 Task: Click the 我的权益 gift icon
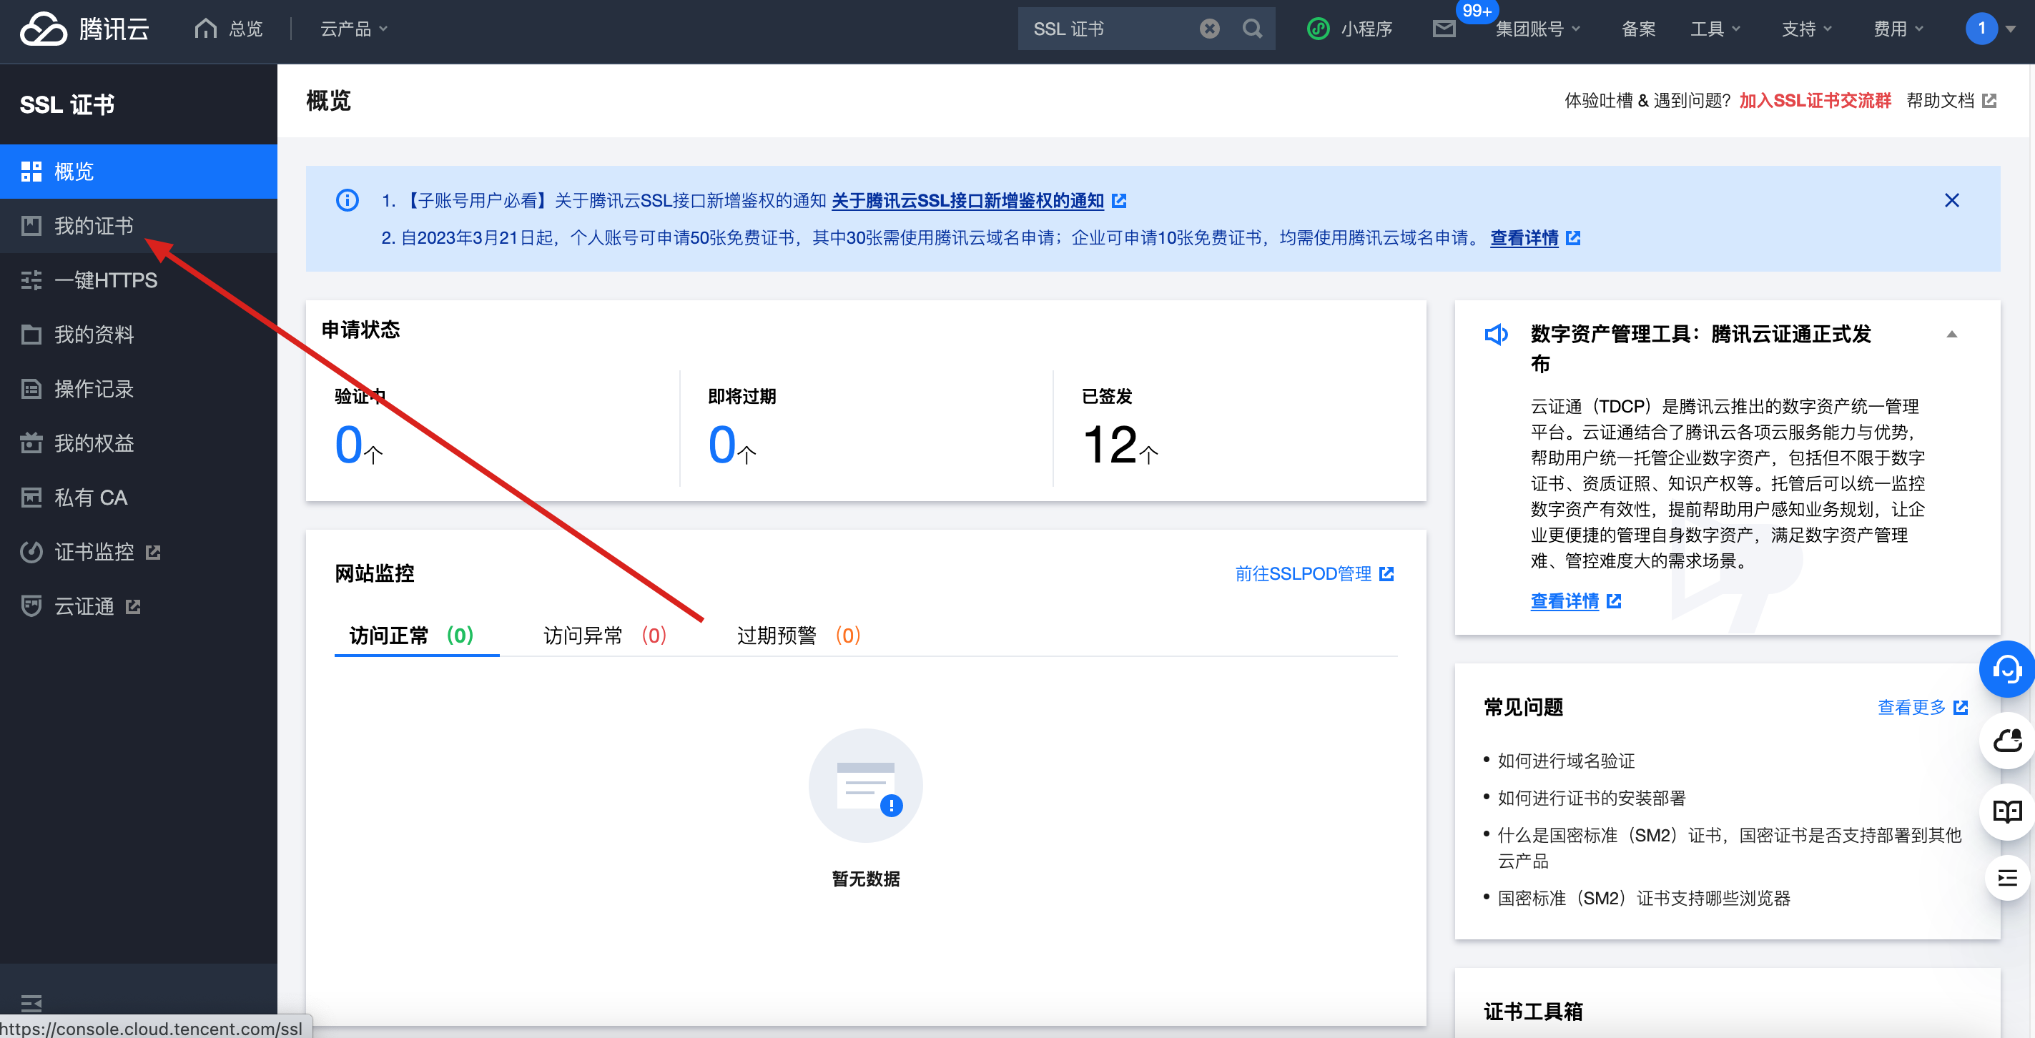(31, 443)
